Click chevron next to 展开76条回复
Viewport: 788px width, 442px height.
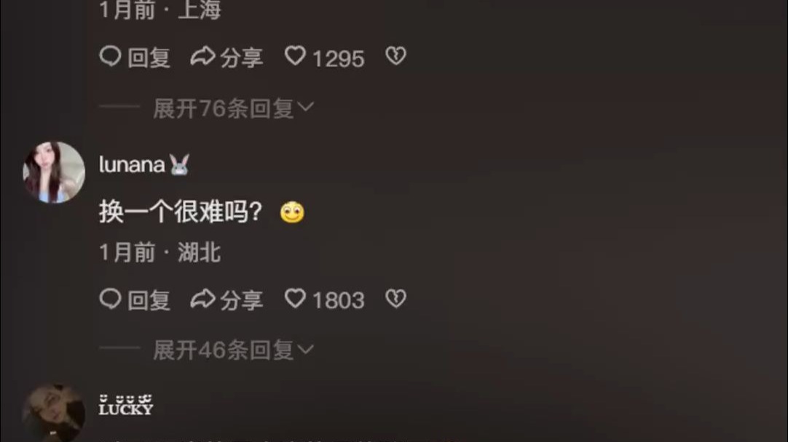pyautogui.click(x=306, y=107)
